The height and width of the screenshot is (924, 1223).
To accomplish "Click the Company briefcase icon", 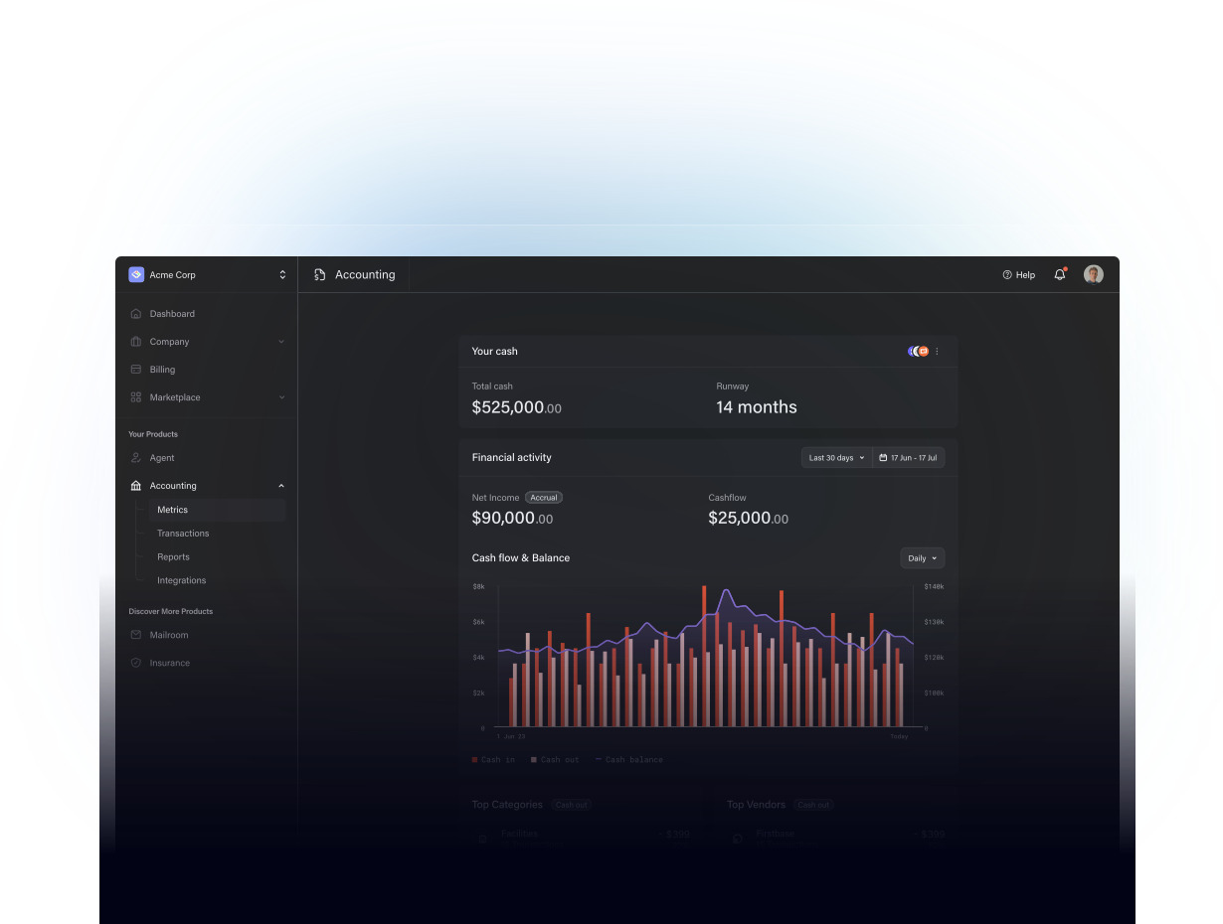I will pyautogui.click(x=136, y=342).
